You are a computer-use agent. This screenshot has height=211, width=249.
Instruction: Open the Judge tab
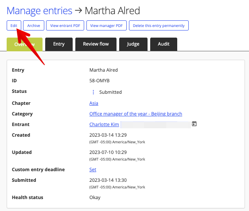click(x=133, y=44)
